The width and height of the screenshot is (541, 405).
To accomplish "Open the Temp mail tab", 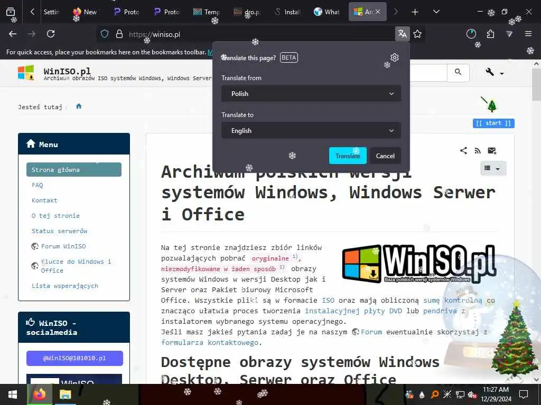I will coord(207,12).
